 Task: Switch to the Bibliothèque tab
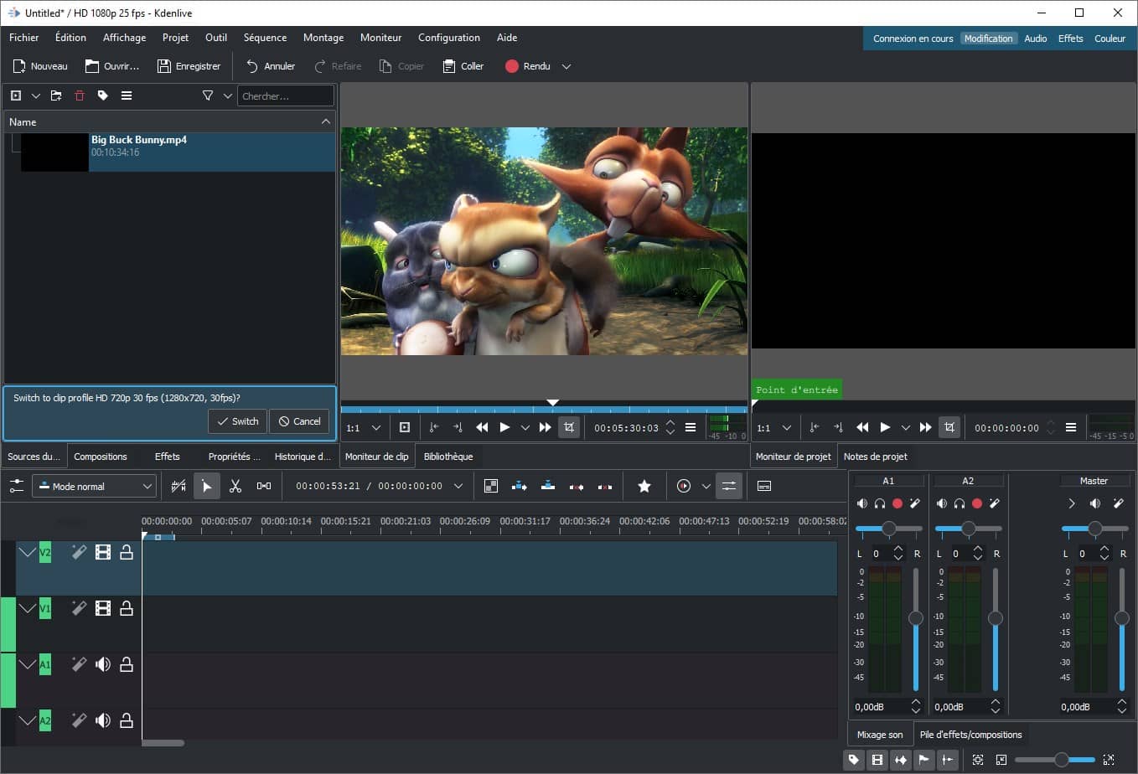448,457
